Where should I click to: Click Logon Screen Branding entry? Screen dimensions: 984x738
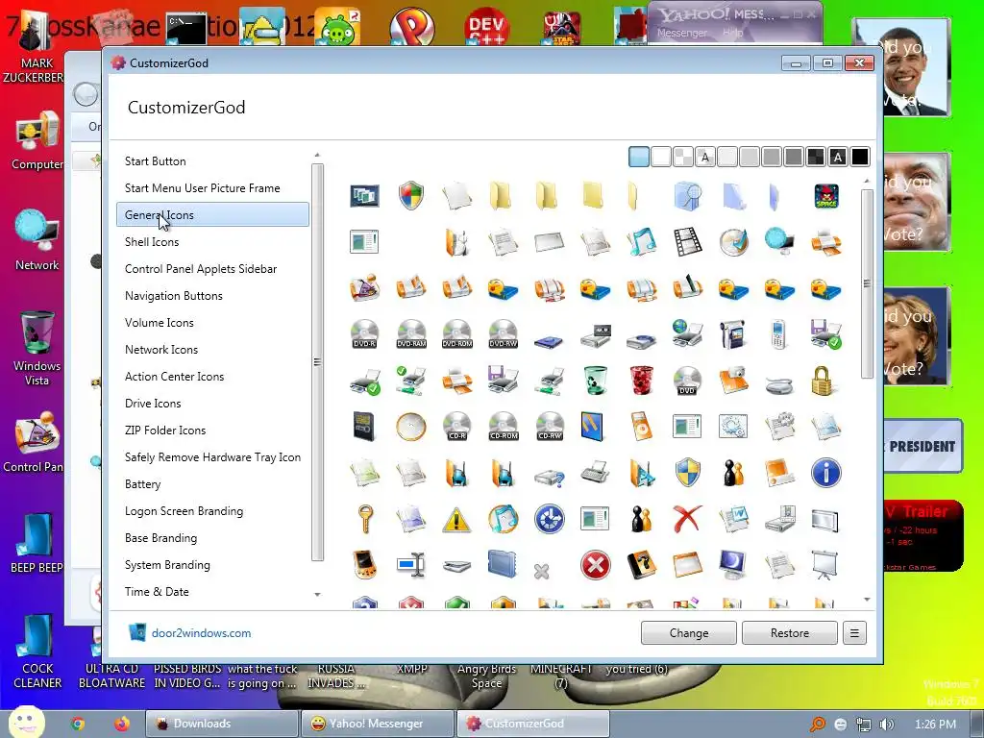184,511
